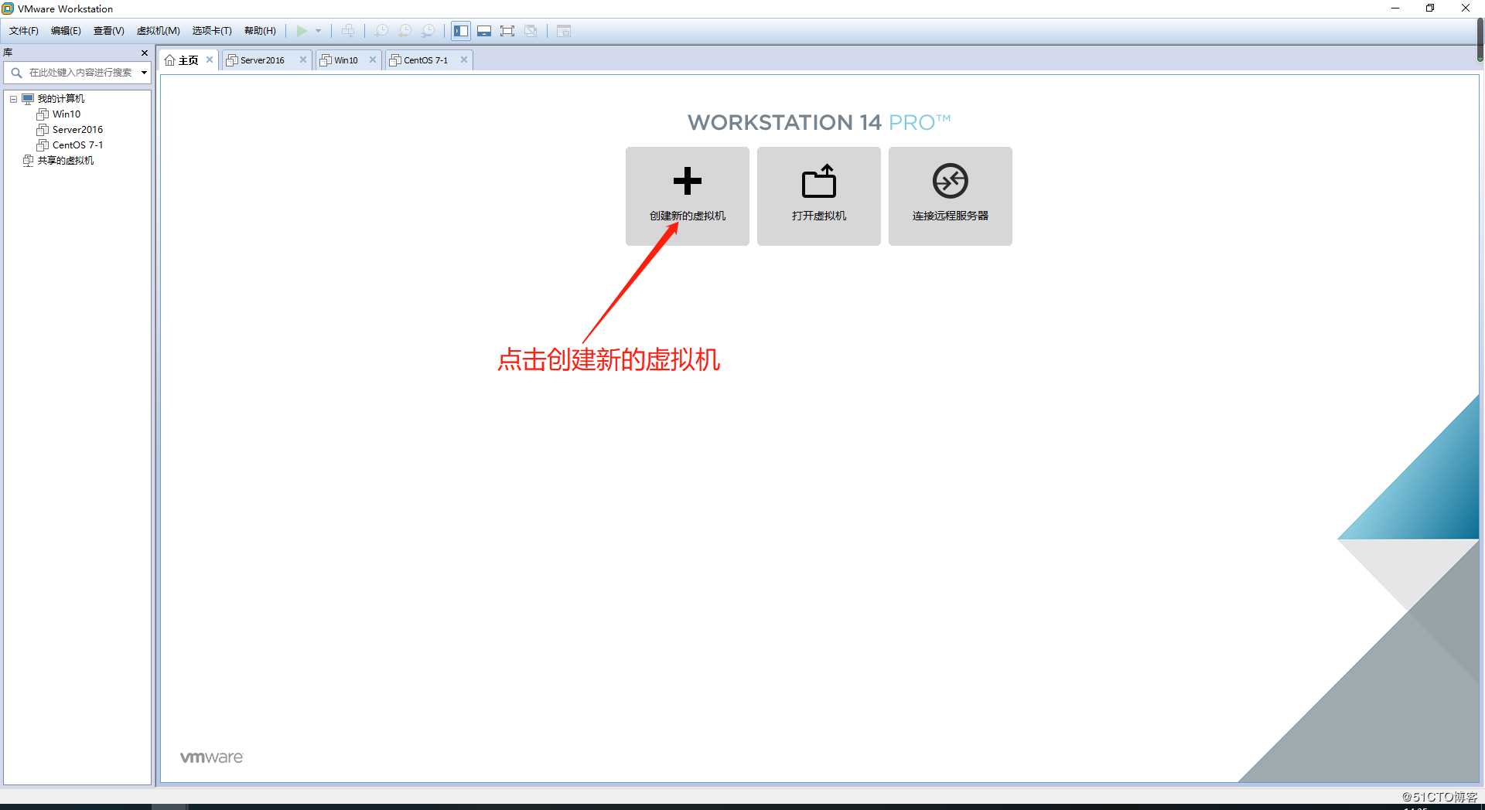Screen dimensions: 1485x810
Task: Select Win10 in the library tree
Action: tap(67, 114)
